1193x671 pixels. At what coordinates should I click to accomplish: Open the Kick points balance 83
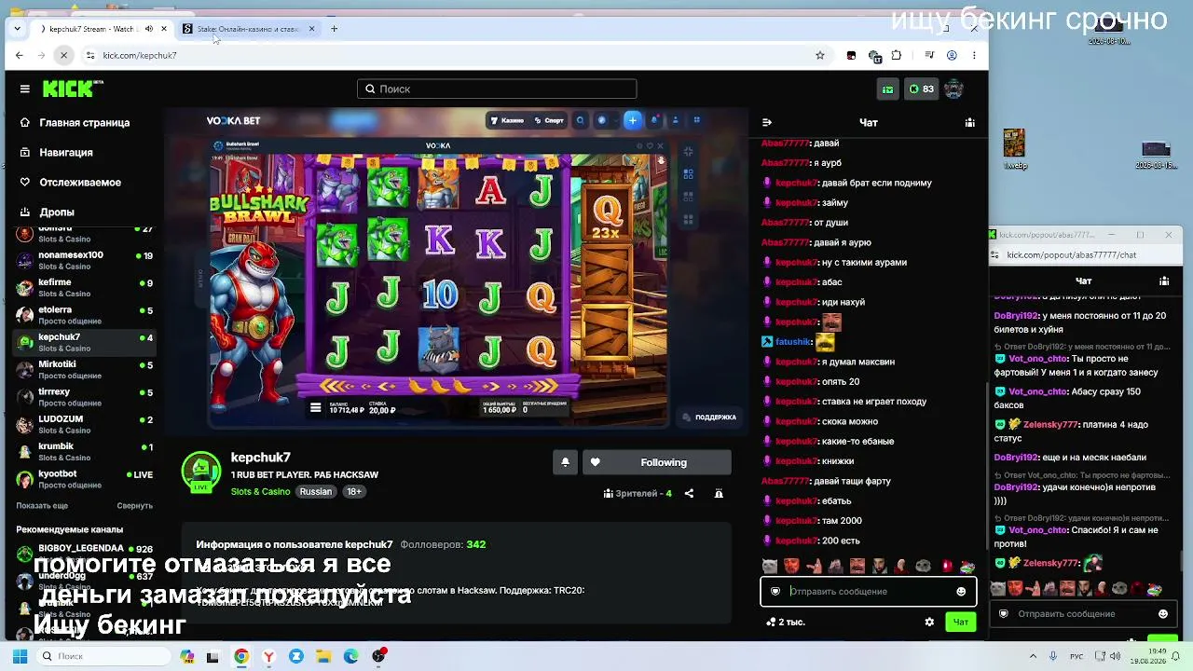922,89
